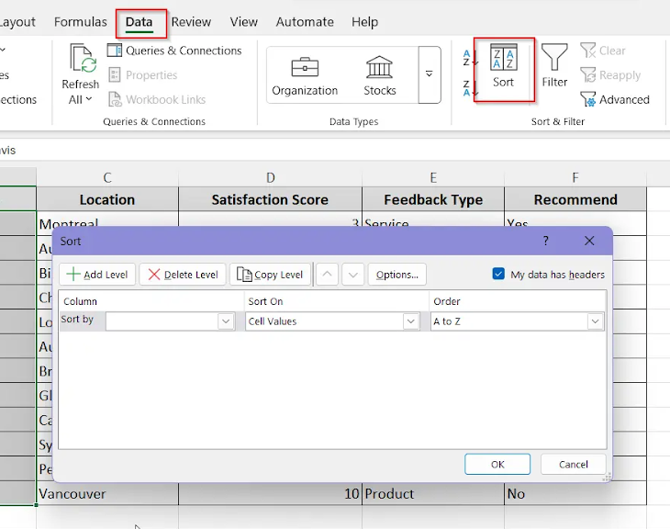This screenshot has width=670, height=529.
Task: Select column F header
Action: (x=575, y=177)
